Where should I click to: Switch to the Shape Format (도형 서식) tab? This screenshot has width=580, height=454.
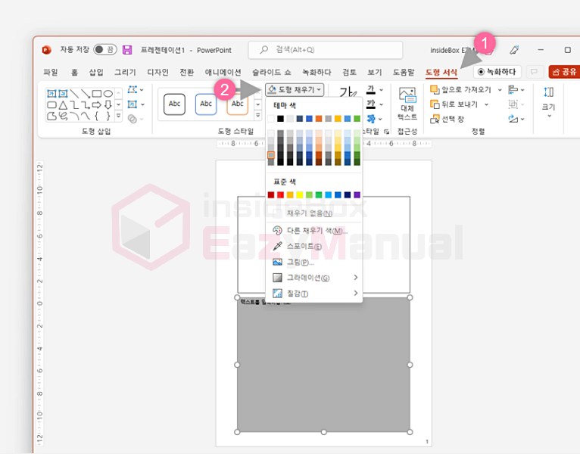441,72
